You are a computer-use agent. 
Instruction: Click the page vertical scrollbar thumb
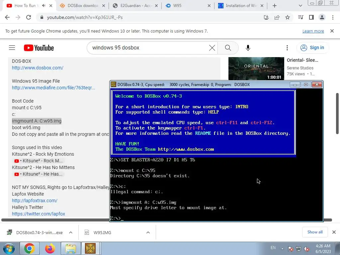337,114
